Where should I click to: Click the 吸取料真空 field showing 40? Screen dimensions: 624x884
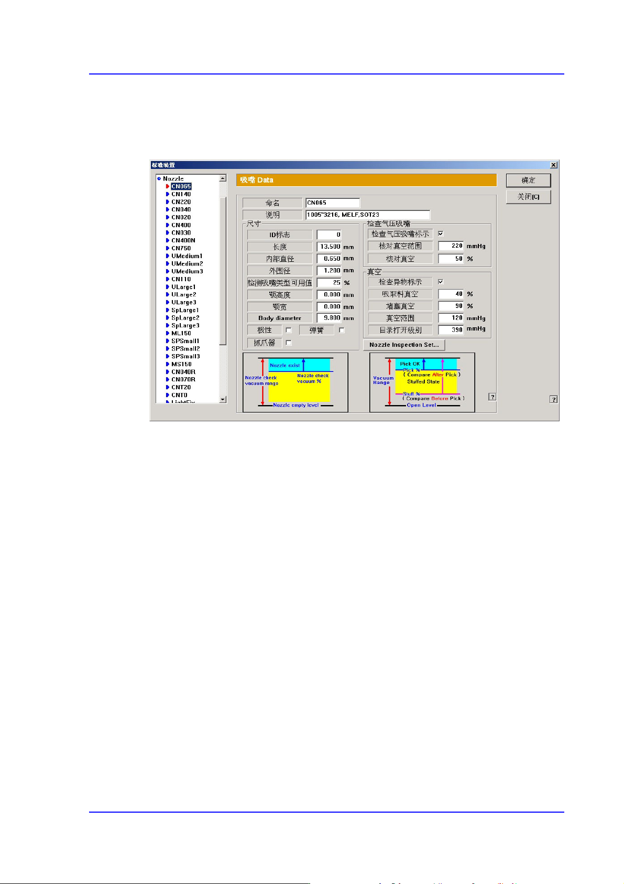(x=451, y=294)
